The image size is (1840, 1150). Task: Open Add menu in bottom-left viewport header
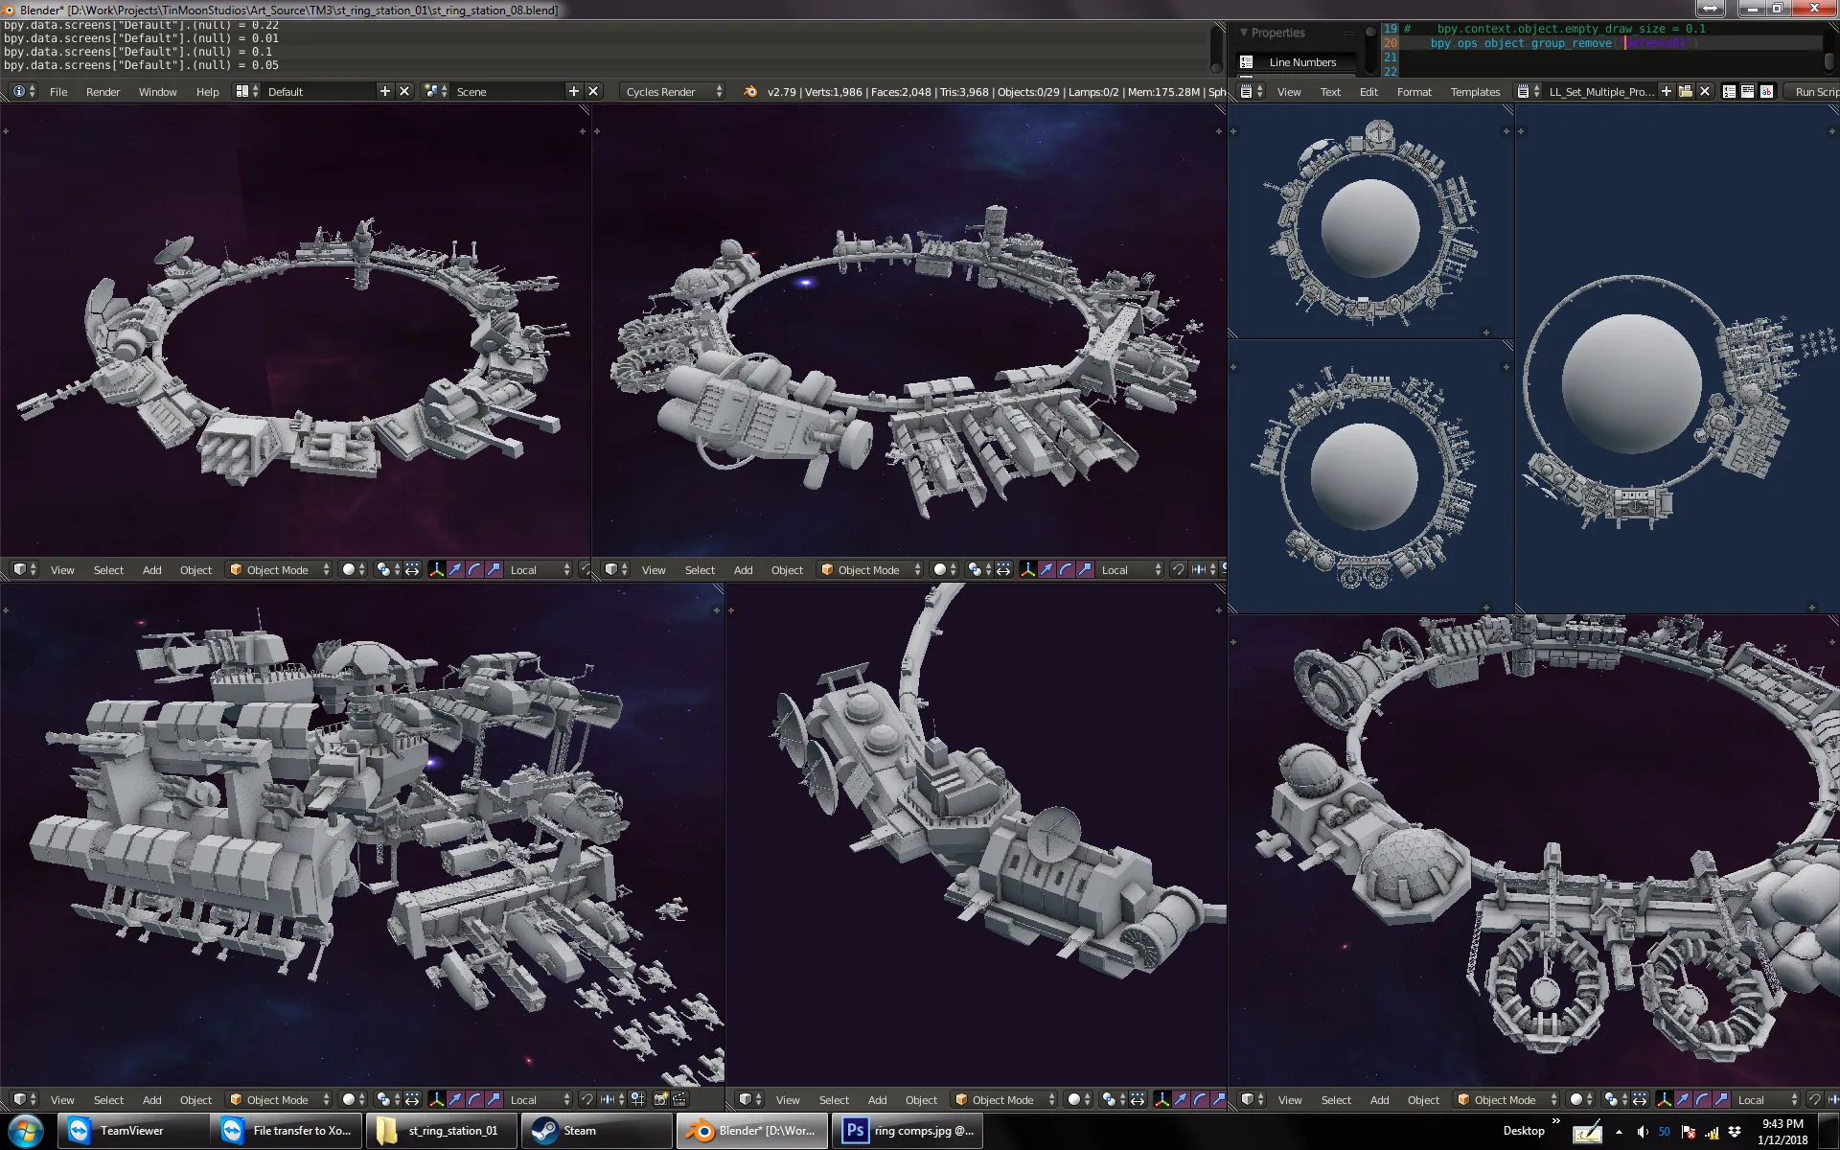coord(151,1099)
